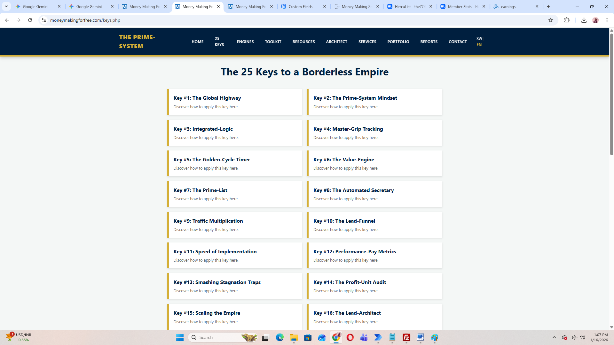The width and height of the screenshot is (614, 345).
Task: Open Key #12: Performance-Pay Metrics card
Action: pos(354,252)
